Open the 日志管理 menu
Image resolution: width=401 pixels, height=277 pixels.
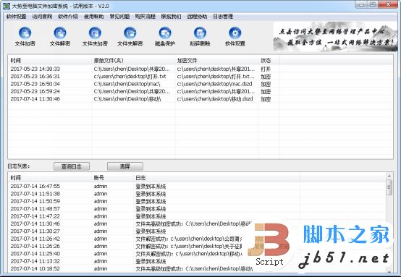coord(223,17)
